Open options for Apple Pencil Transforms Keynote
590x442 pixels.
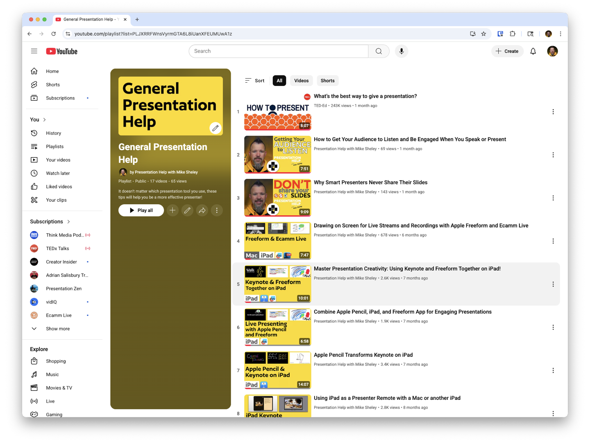[x=553, y=370]
